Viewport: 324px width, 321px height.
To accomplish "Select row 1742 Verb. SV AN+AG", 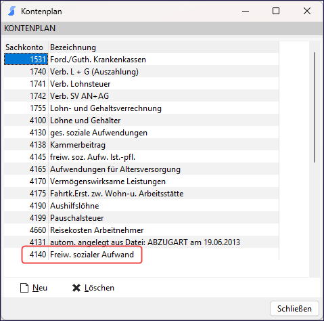I will coord(141,96).
